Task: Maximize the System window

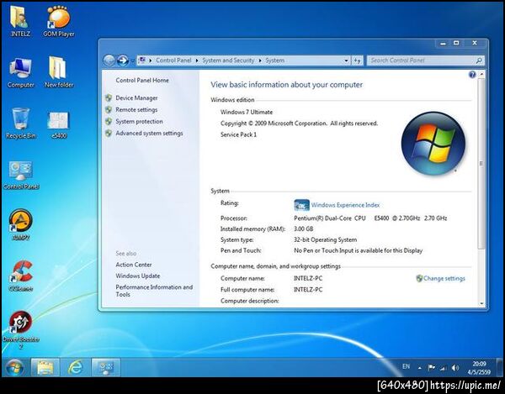Action: click(x=456, y=43)
